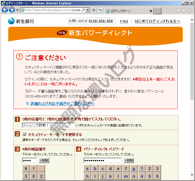Click key 3 on the PIN keypad

[26, 176]
